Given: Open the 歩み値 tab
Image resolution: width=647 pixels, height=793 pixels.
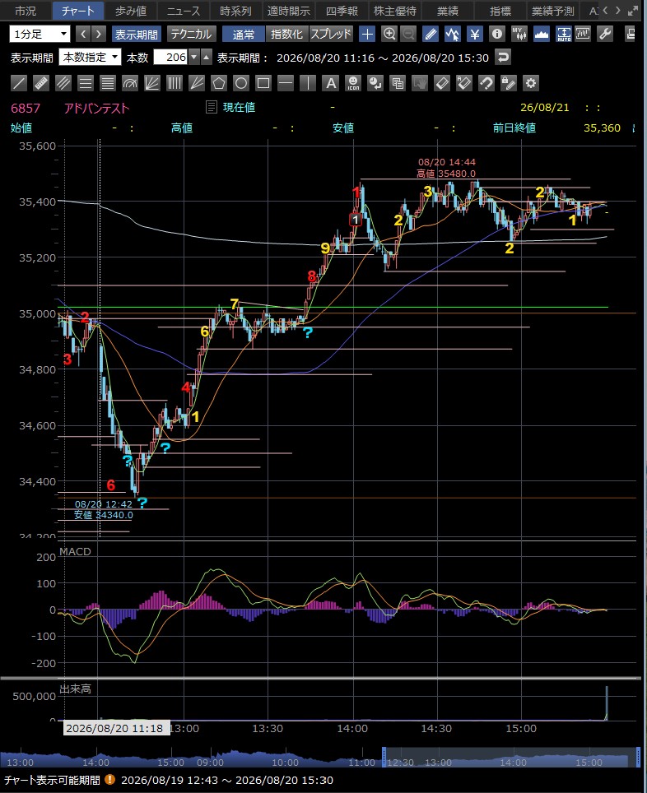Looking at the screenshot, I should point(131,11).
